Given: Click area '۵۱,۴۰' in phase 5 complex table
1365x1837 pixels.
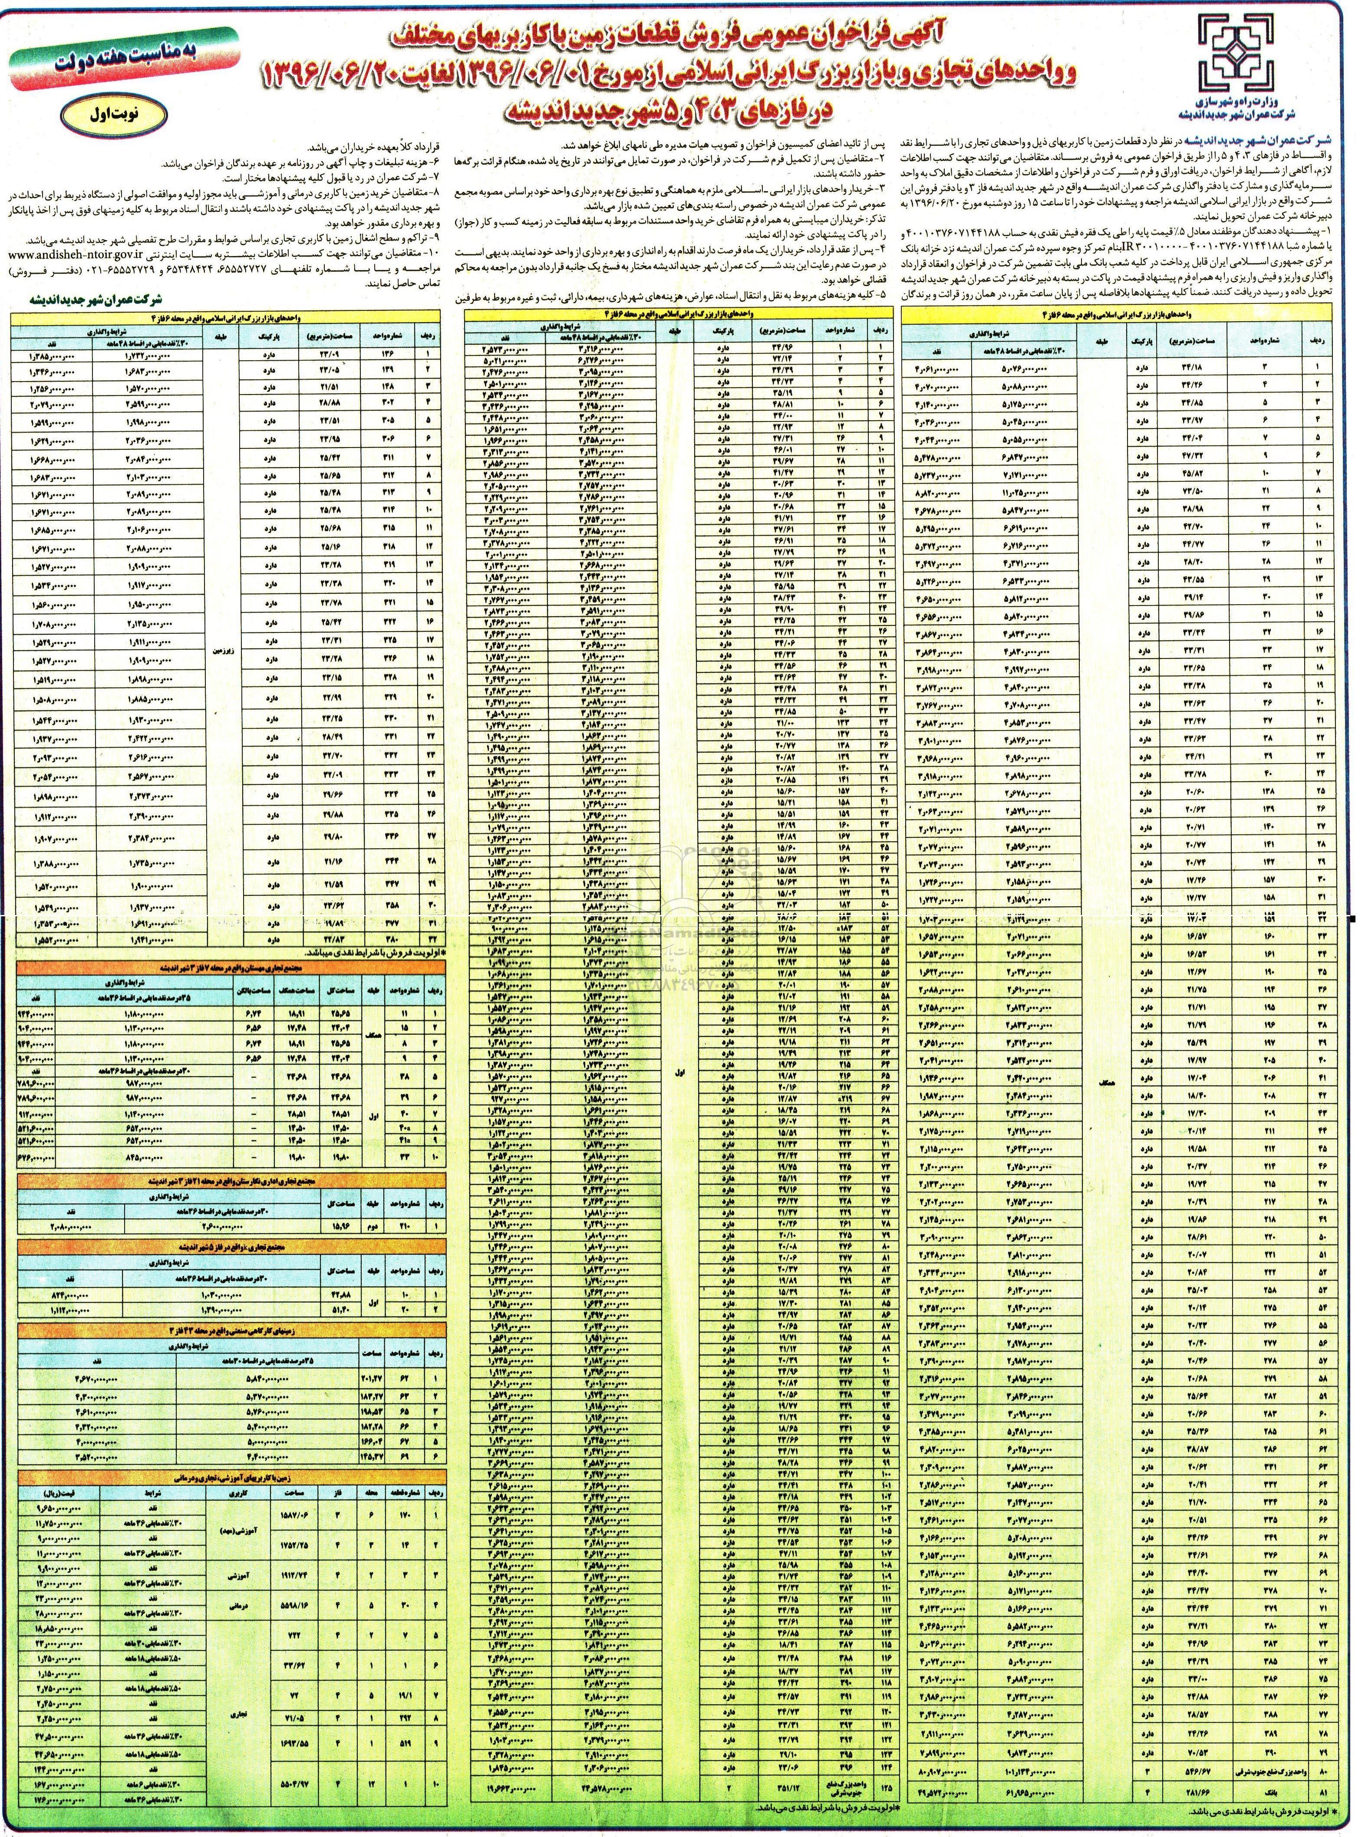Looking at the screenshot, I should tap(340, 1310).
